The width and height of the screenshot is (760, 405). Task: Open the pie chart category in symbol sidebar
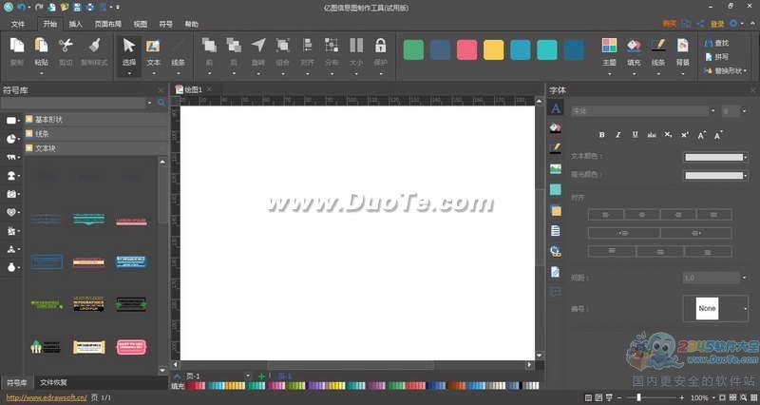pyautogui.click(x=11, y=139)
